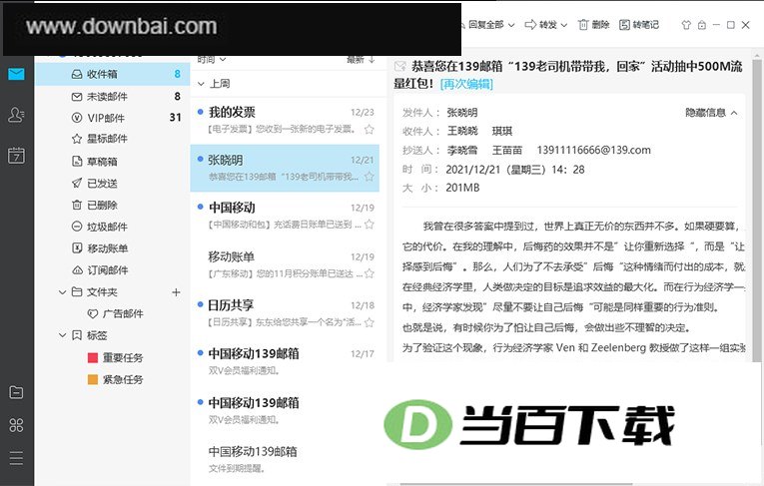
Task: Open the Mail module in the left rail
Action: [16, 74]
